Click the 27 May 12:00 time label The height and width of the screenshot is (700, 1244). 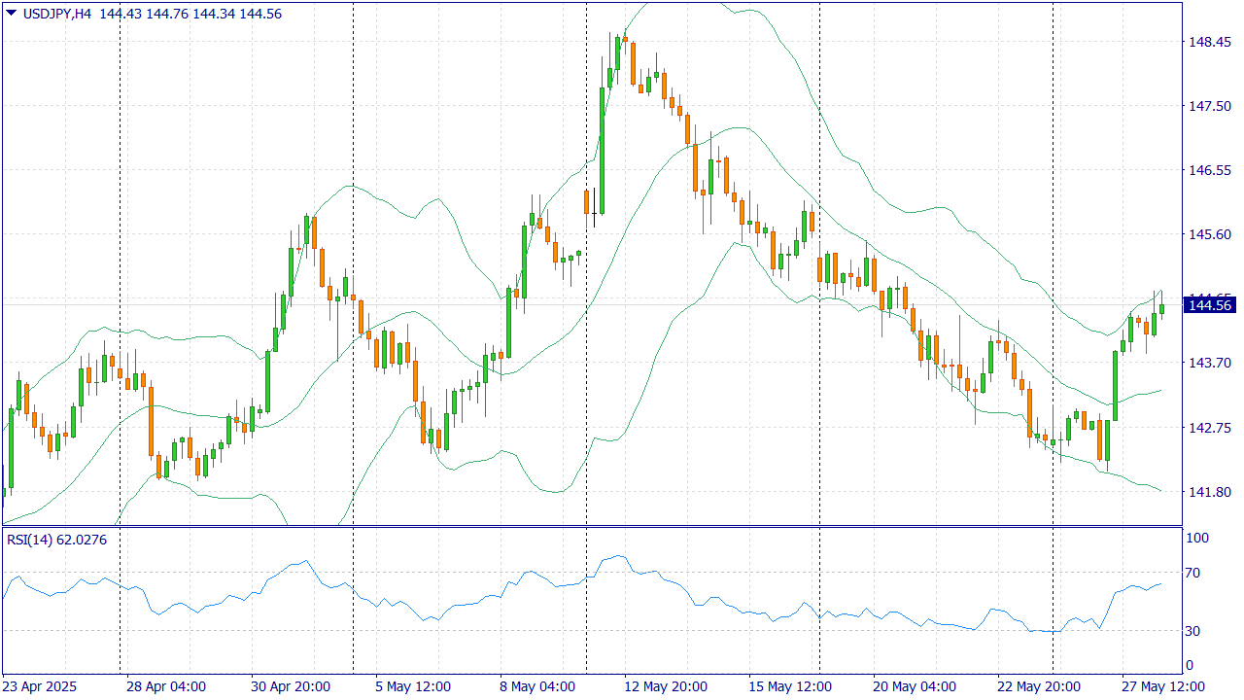[x=1163, y=686]
